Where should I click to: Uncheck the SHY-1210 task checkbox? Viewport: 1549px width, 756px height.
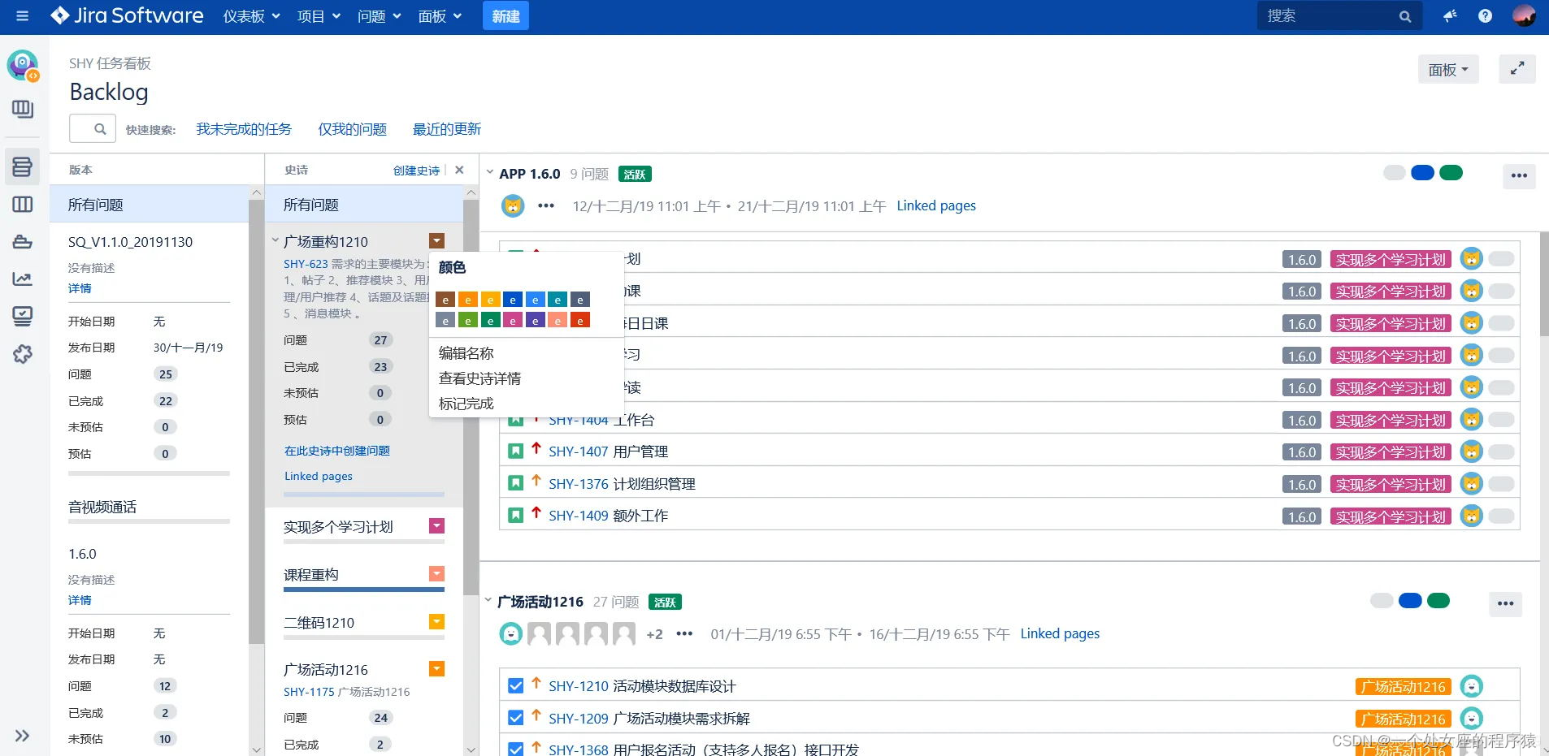(x=514, y=685)
